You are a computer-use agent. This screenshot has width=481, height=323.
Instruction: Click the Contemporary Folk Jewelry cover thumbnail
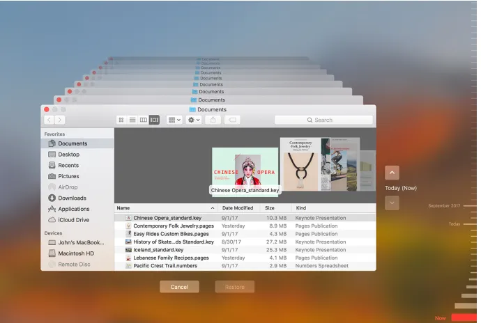pos(300,164)
